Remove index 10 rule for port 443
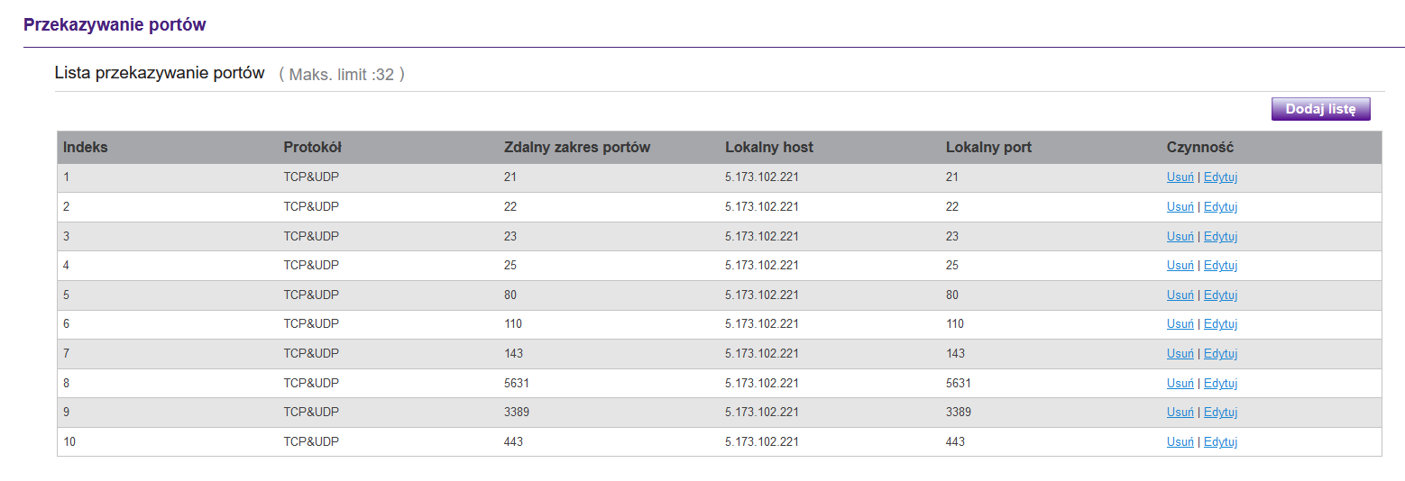Screen dimensions: 1405x481 (1180, 442)
